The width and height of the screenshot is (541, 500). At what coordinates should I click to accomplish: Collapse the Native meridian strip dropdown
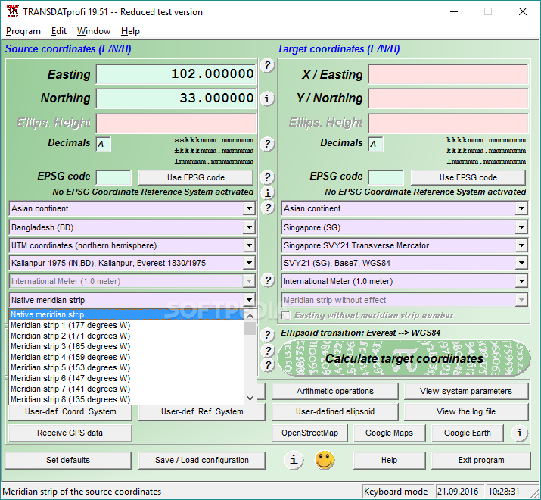click(x=249, y=300)
